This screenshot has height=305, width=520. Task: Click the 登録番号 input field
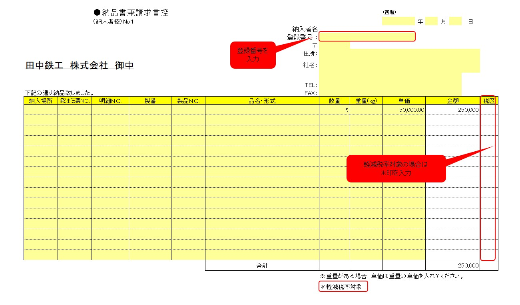(367, 36)
